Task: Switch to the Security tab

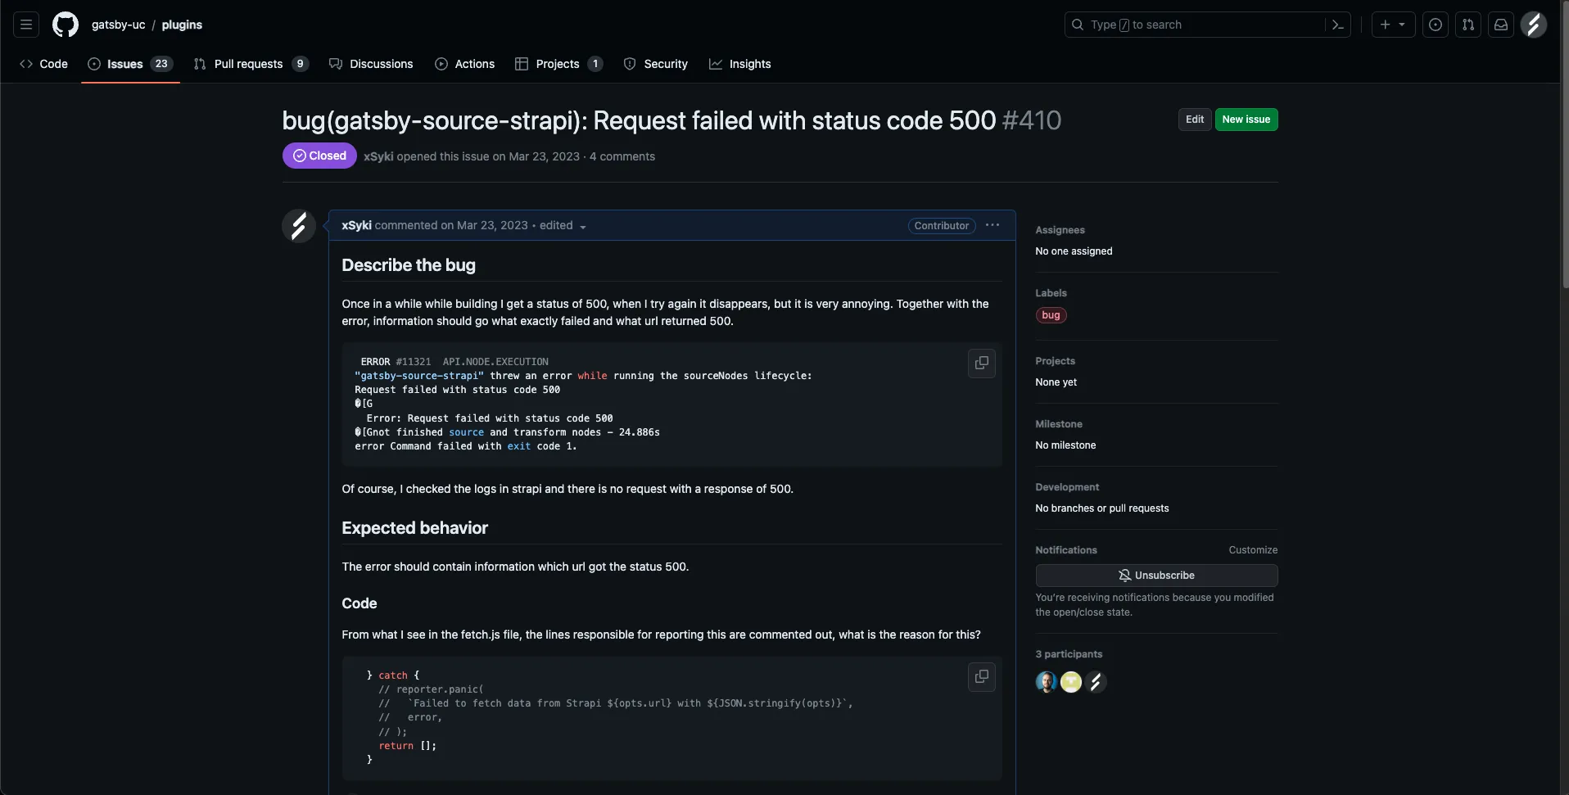Action: (655, 64)
